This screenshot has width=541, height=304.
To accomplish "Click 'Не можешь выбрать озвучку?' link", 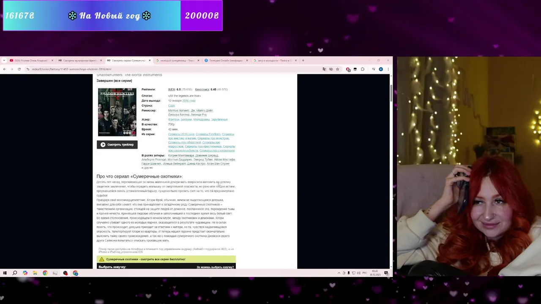I will (x=215, y=267).
